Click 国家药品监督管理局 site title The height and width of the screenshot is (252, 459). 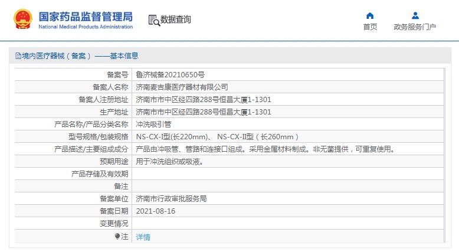point(86,17)
